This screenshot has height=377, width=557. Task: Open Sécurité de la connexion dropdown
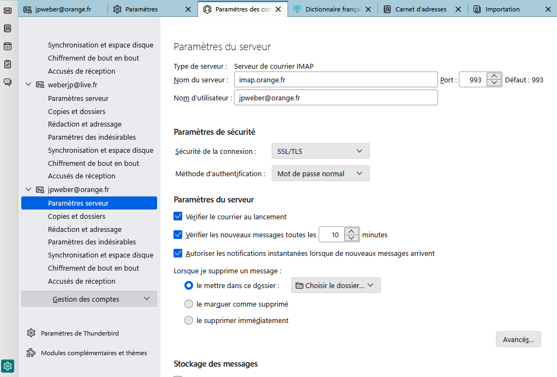320,151
